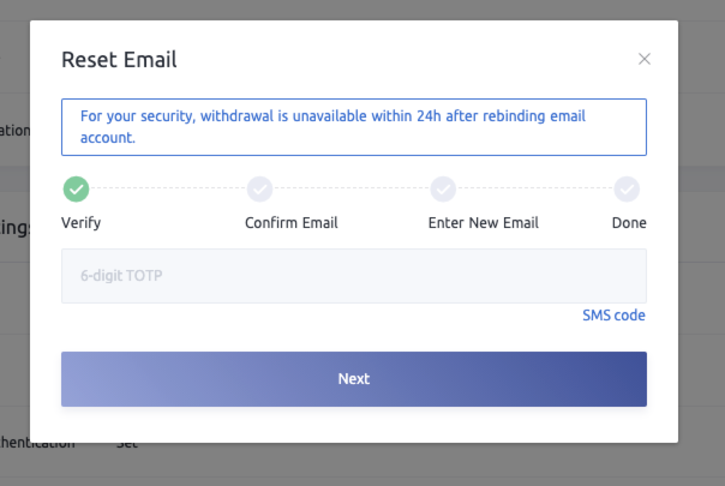Click the cut-off authentication label behind dialog
The image size is (725, 486).
coord(37,445)
